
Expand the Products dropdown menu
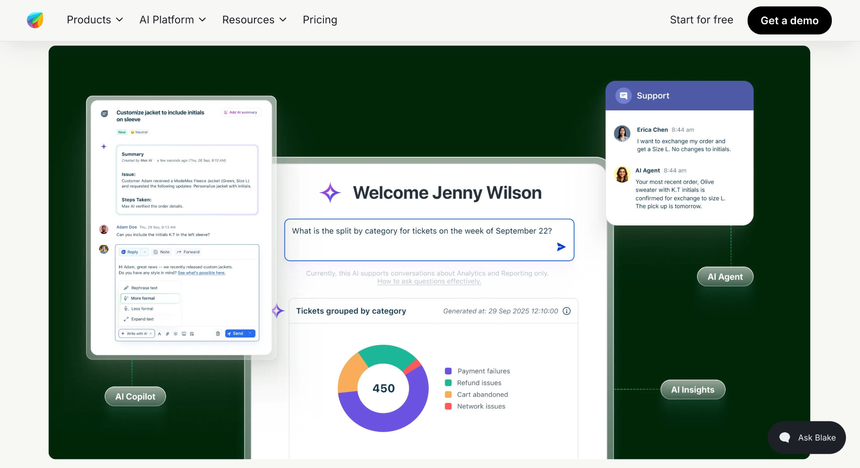point(95,20)
